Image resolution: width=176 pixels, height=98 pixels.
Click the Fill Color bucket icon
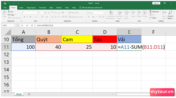[x=42, y=17]
